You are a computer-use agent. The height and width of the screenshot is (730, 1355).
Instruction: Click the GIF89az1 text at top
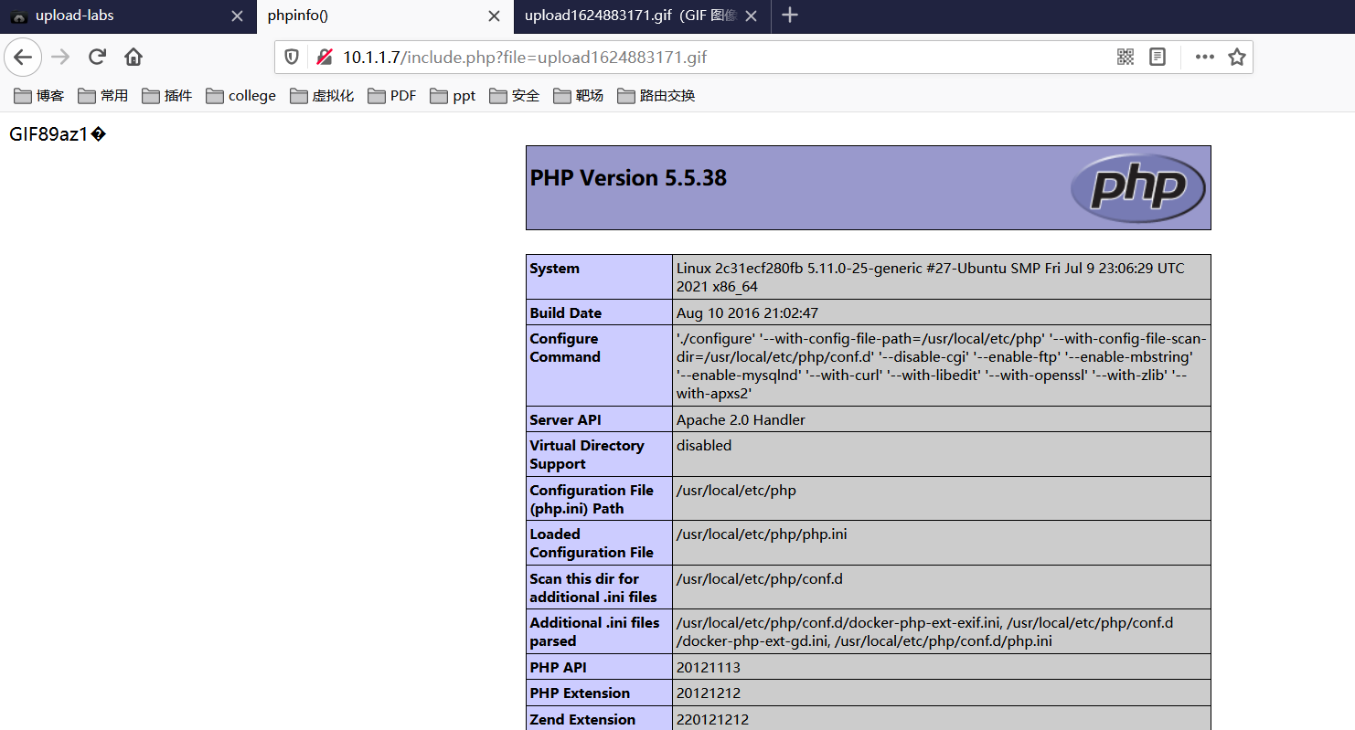[58, 134]
